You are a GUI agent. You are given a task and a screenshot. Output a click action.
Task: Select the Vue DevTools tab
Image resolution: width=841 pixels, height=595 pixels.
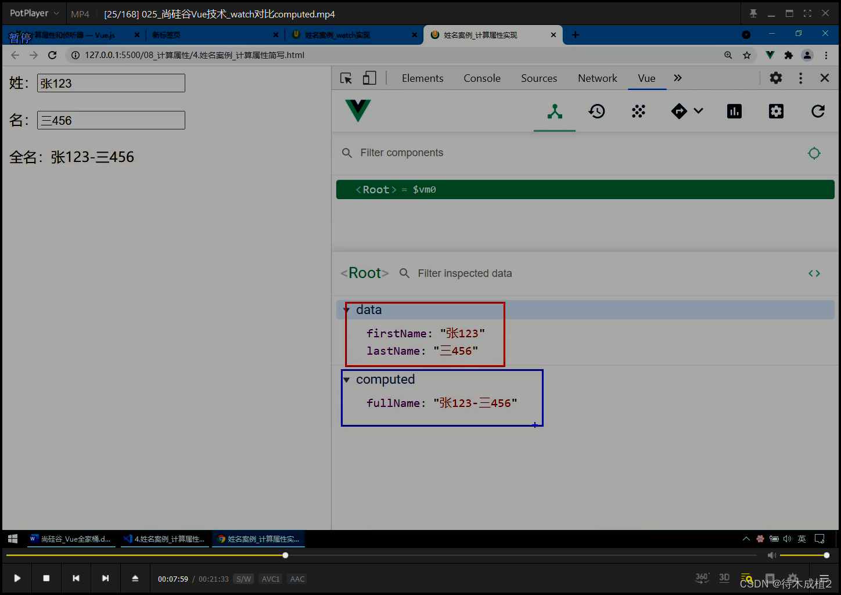[x=646, y=78]
